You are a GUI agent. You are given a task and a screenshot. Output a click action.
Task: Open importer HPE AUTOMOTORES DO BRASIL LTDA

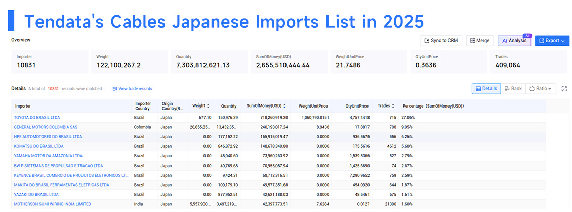point(48,137)
